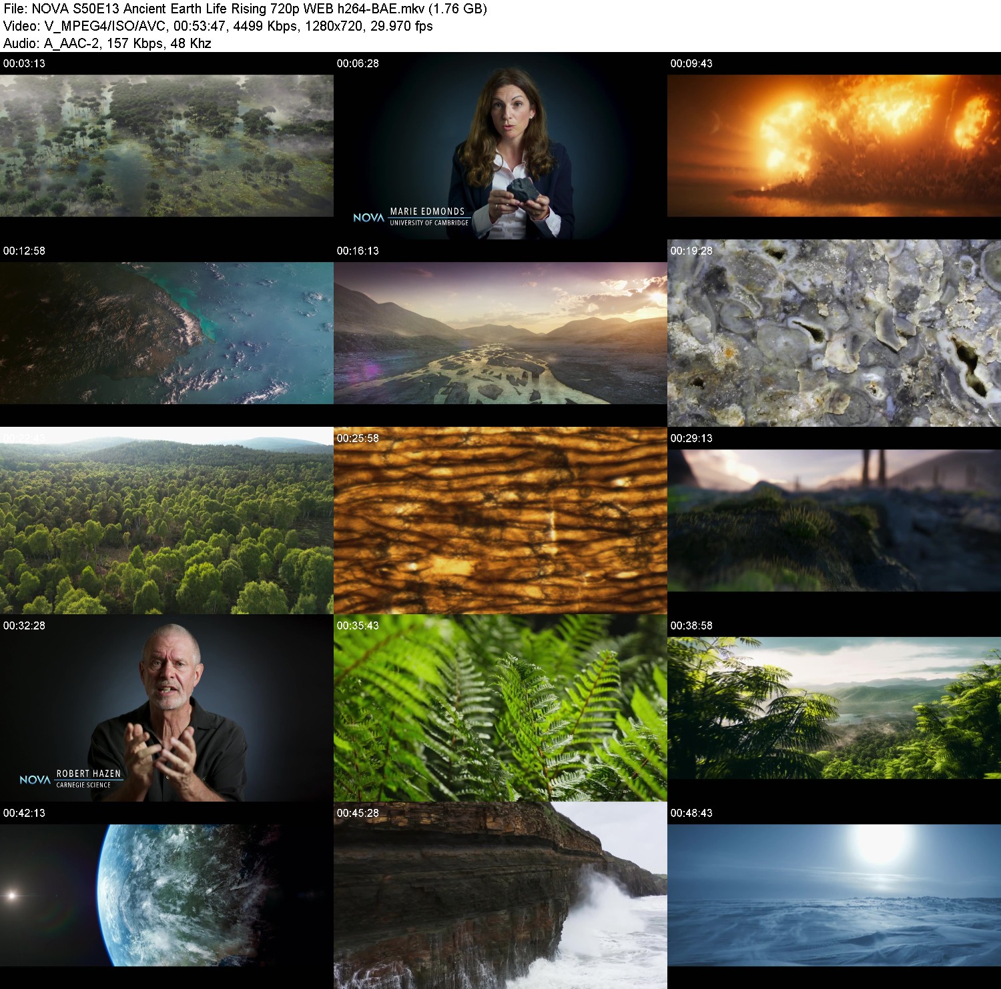
Task: Click the 00:03:13 timestamp label
Action: (24, 63)
